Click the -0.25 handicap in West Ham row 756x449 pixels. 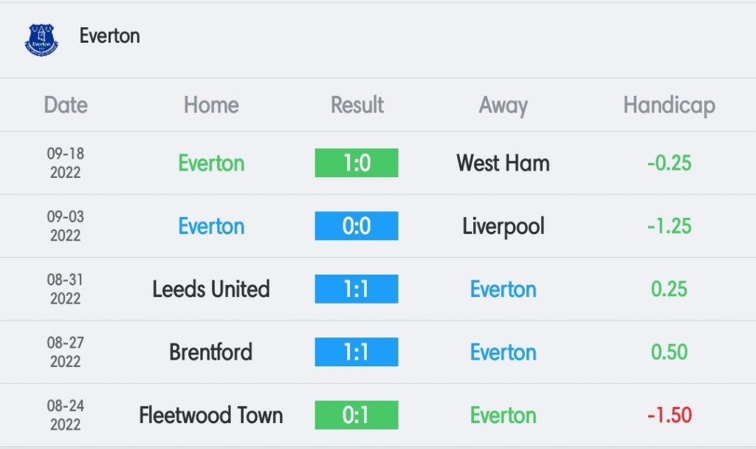point(669,163)
